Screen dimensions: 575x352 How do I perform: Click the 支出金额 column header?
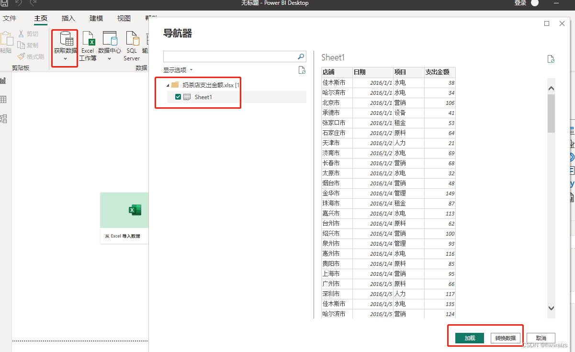440,72
